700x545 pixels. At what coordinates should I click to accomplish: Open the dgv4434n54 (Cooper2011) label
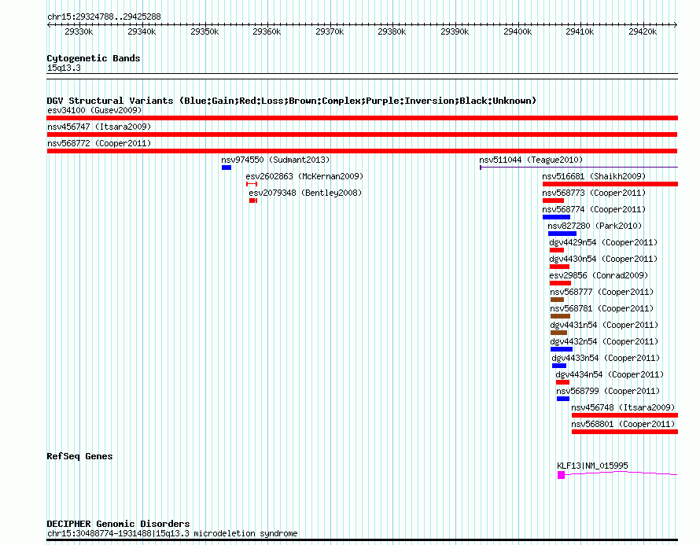click(610, 374)
